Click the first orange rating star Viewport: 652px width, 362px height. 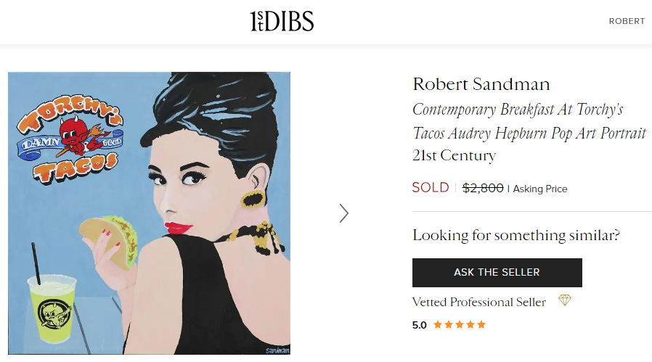(438, 324)
